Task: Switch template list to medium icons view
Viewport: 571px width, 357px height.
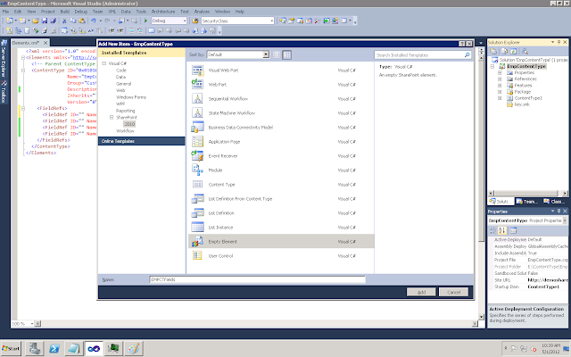Action: pos(287,55)
